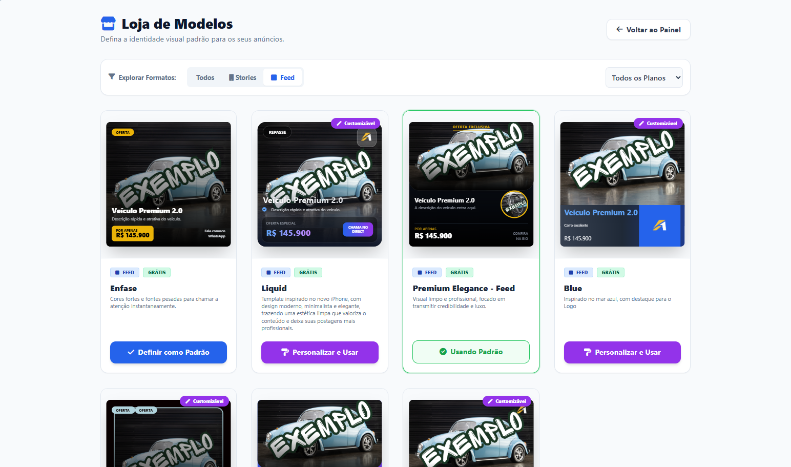This screenshot has width=791, height=467.
Task: Click the back arrow in Voltar ao Painel
Action: pyautogui.click(x=619, y=30)
